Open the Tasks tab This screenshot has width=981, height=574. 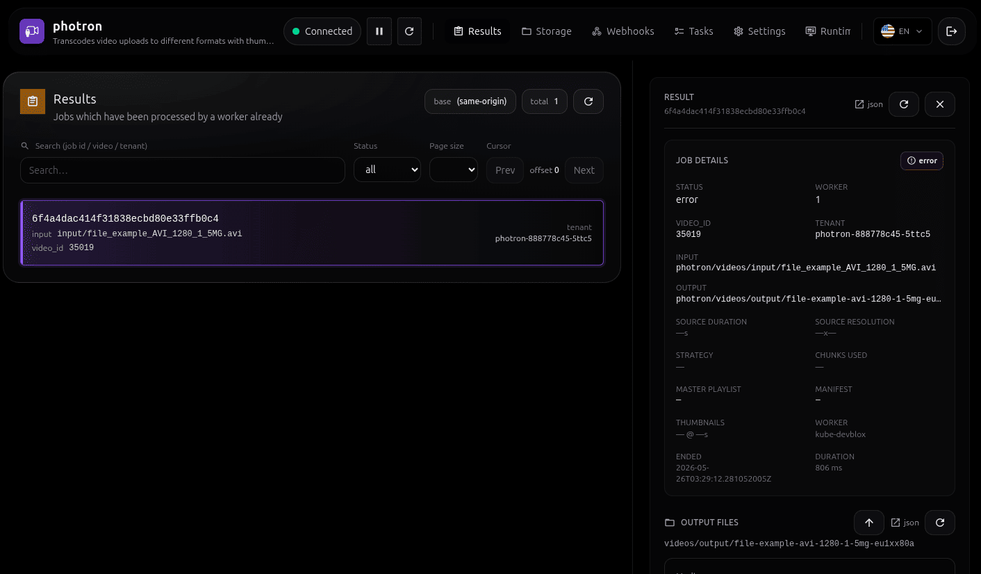point(694,31)
